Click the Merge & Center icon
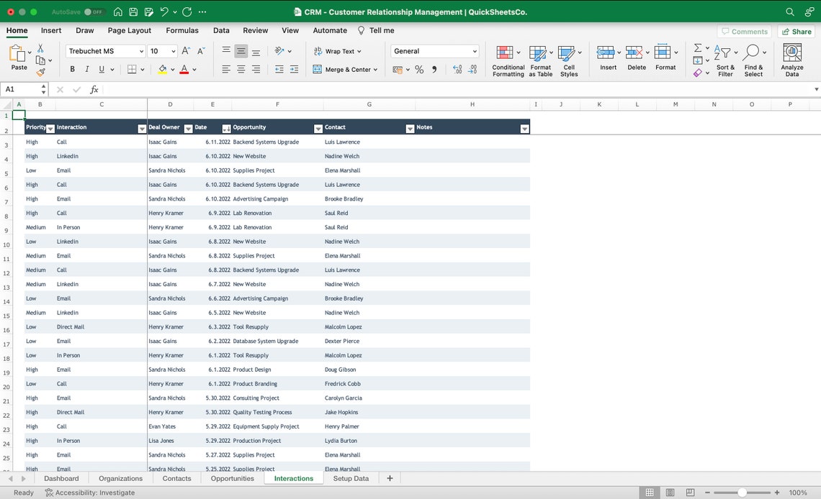The image size is (821, 499). pos(318,68)
